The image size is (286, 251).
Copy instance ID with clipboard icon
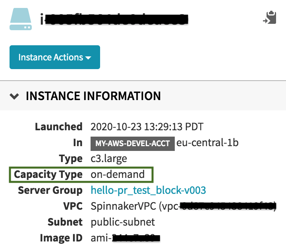tap(270, 17)
